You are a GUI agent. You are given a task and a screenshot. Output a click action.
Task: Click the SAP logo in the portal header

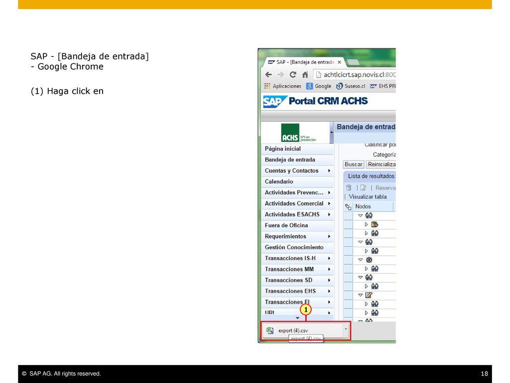pyautogui.click(x=275, y=101)
